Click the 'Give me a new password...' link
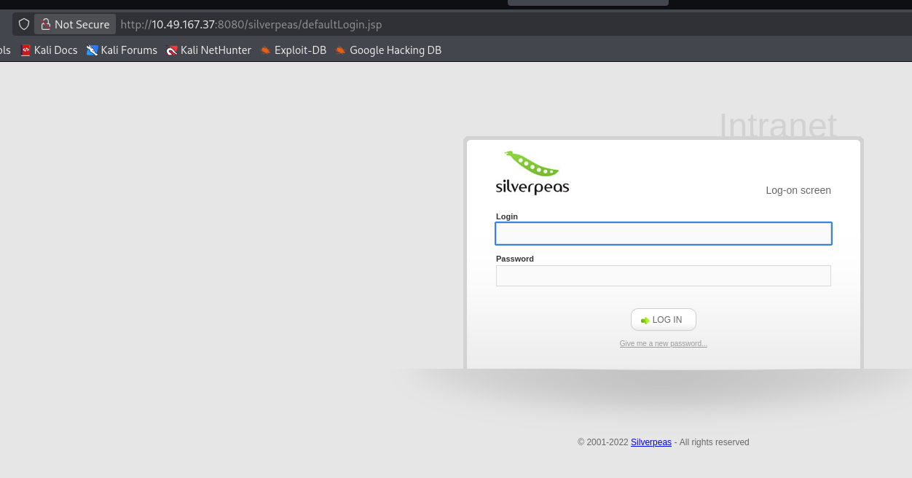 pos(663,343)
